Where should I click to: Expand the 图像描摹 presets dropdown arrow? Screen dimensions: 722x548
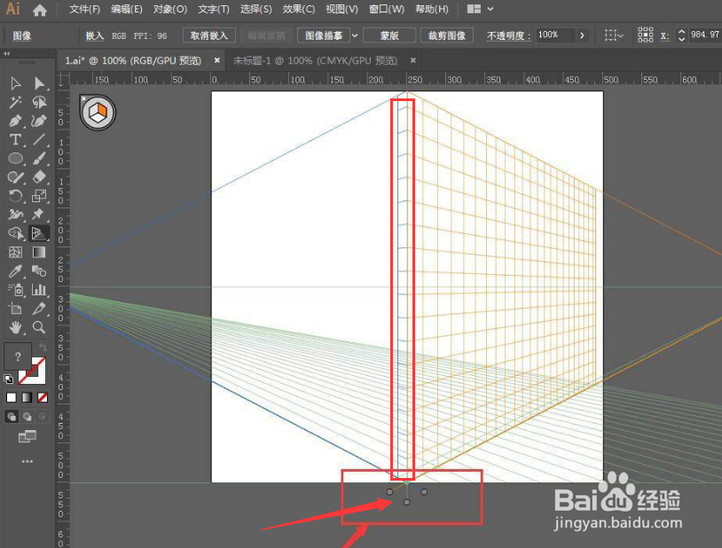pos(355,35)
